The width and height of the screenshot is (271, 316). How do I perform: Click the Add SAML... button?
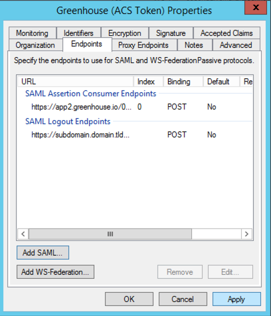(x=43, y=252)
